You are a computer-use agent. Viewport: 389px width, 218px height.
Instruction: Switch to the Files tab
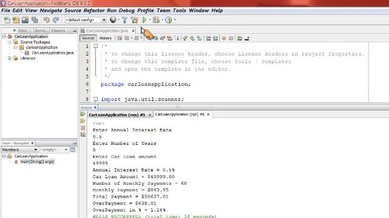point(22,31)
